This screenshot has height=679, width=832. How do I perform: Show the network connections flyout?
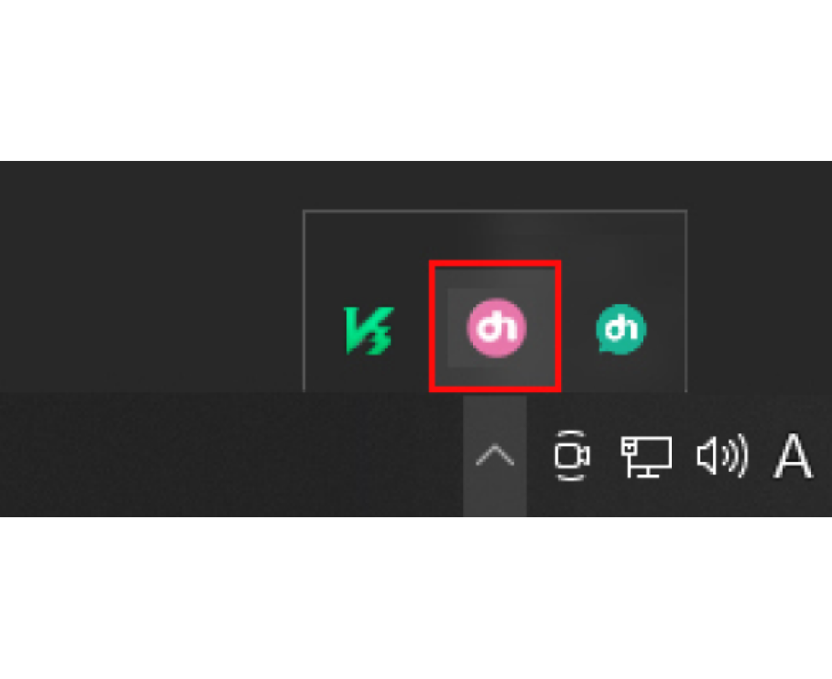[x=647, y=456]
